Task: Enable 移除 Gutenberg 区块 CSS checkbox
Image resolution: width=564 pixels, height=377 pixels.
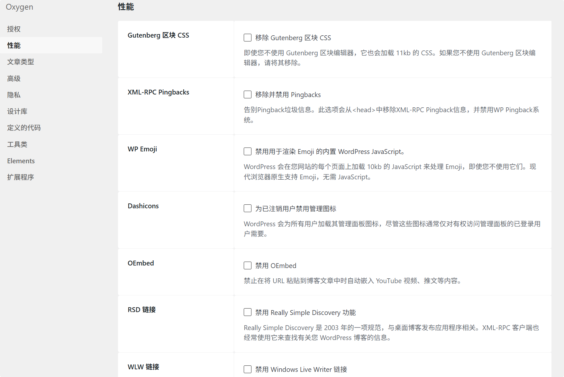Action: coord(248,38)
